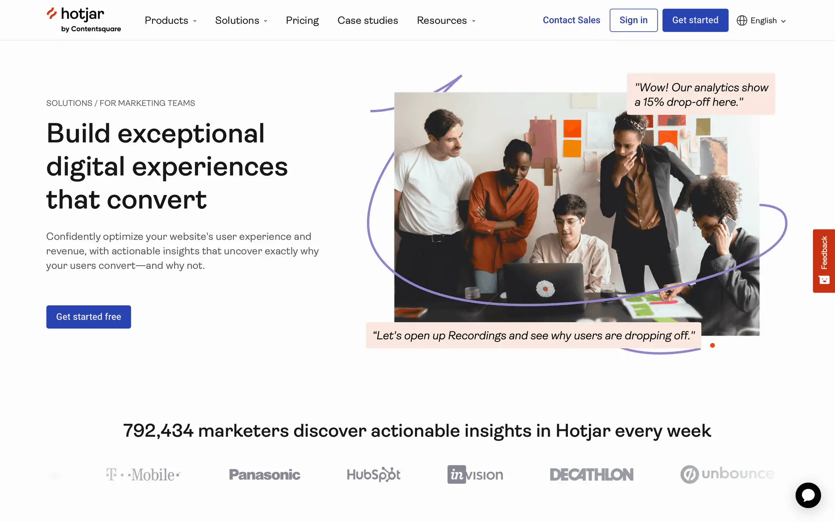Screen dimensions: 835x522
Task: Expand the Solutions dropdown menu
Action: pos(241,20)
